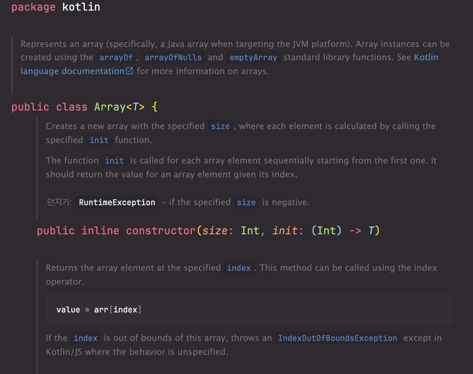
Task: Click the '(Int)' function parameter type
Action: pos(327,230)
